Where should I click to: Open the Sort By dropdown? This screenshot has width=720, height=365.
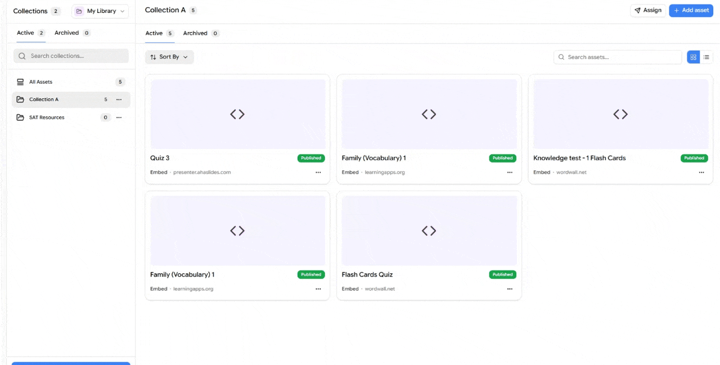pyautogui.click(x=169, y=57)
